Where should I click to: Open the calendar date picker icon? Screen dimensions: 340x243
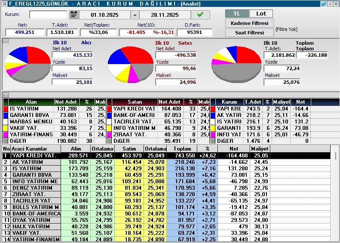(x=74, y=15)
